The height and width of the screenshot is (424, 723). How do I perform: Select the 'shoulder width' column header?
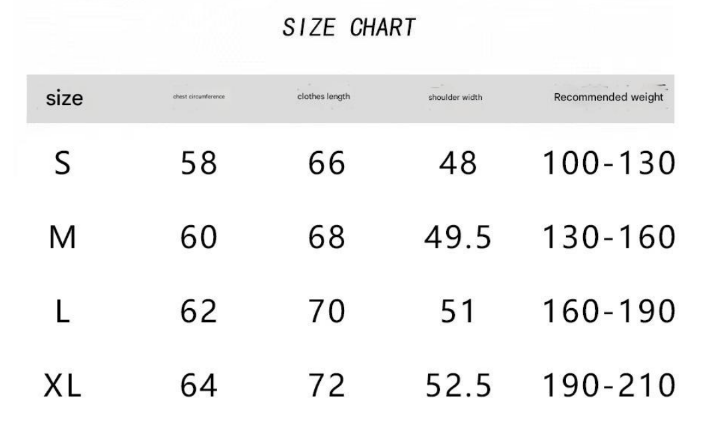pos(455,97)
